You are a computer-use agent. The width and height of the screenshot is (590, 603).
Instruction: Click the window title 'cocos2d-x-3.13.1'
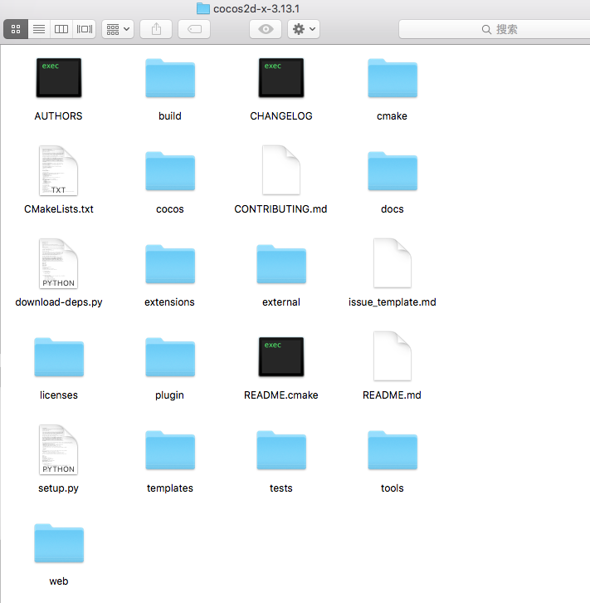click(x=256, y=8)
